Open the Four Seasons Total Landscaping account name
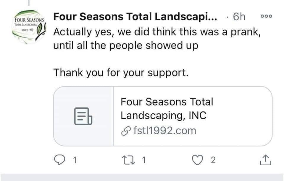Viewport: 284px width, 181px height. click(135, 17)
